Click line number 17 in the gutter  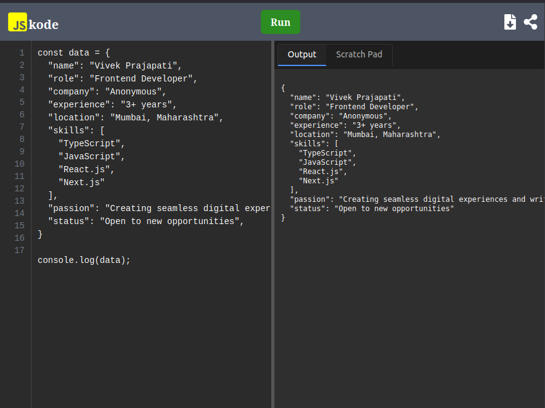coord(19,251)
